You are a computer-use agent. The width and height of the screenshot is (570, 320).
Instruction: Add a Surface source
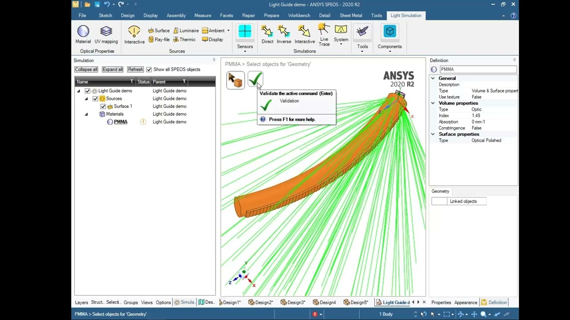(159, 31)
